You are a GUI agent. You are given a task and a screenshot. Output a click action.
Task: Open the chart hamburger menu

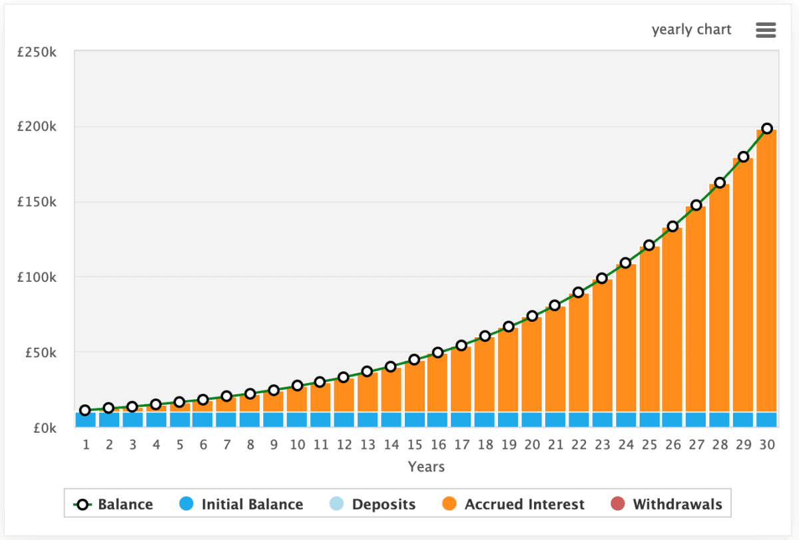point(766,30)
